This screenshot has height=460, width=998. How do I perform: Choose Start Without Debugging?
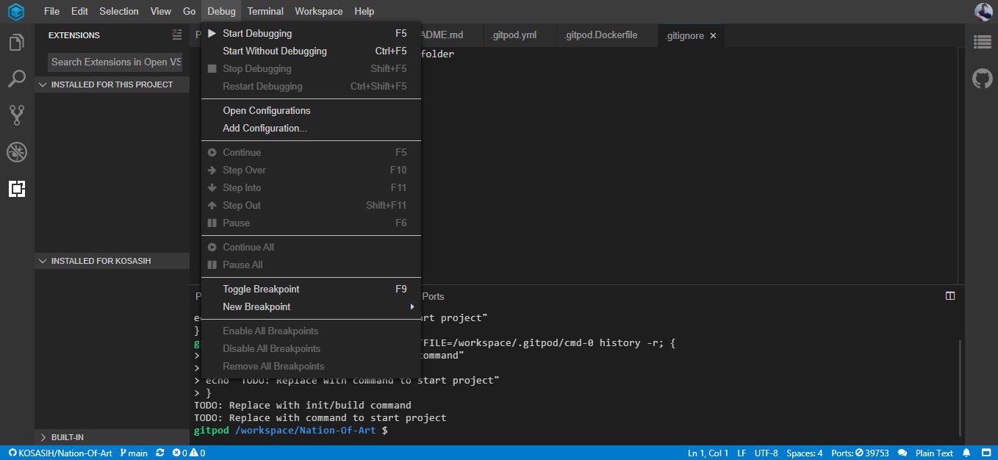(311, 51)
